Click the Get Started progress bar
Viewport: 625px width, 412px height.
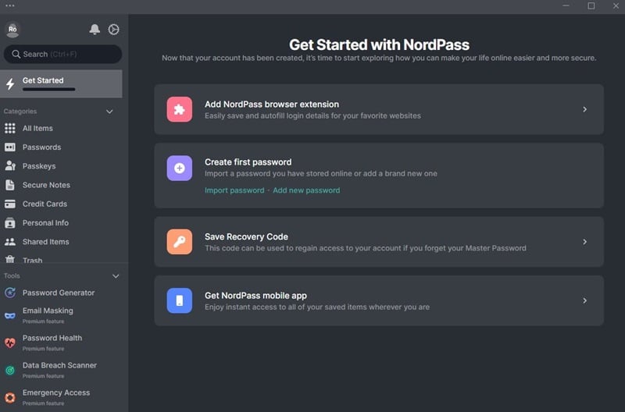pyautogui.click(x=48, y=90)
